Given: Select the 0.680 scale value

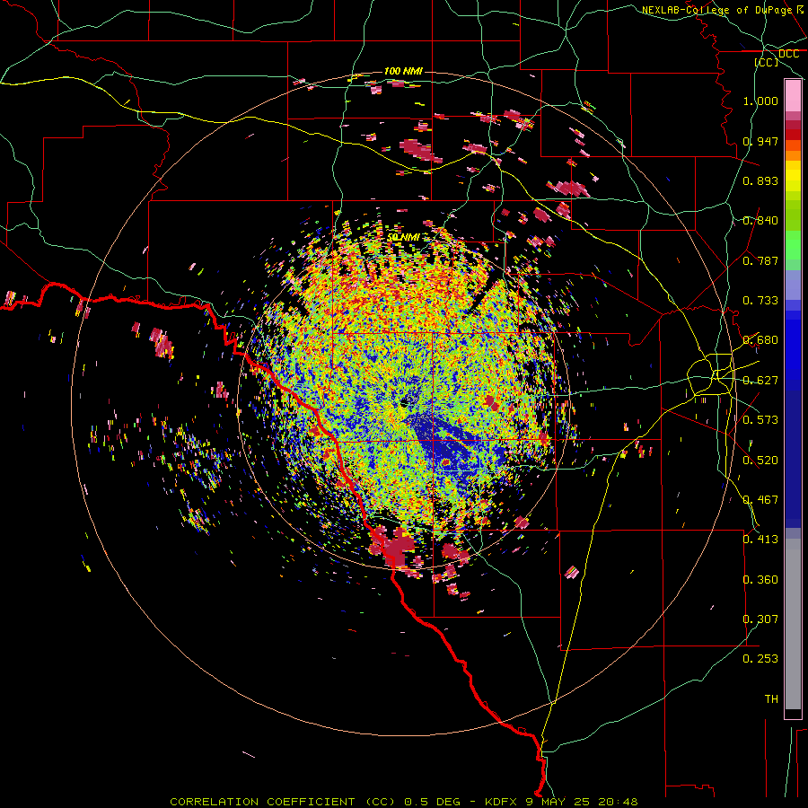Looking at the screenshot, I should pos(760,340).
